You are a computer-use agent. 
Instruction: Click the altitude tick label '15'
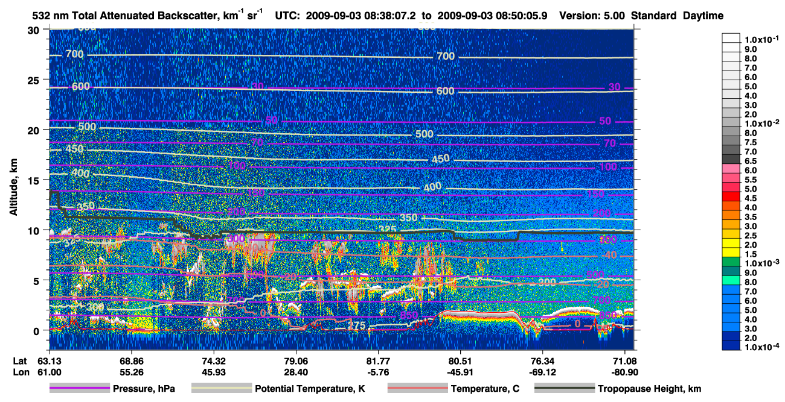[34, 180]
